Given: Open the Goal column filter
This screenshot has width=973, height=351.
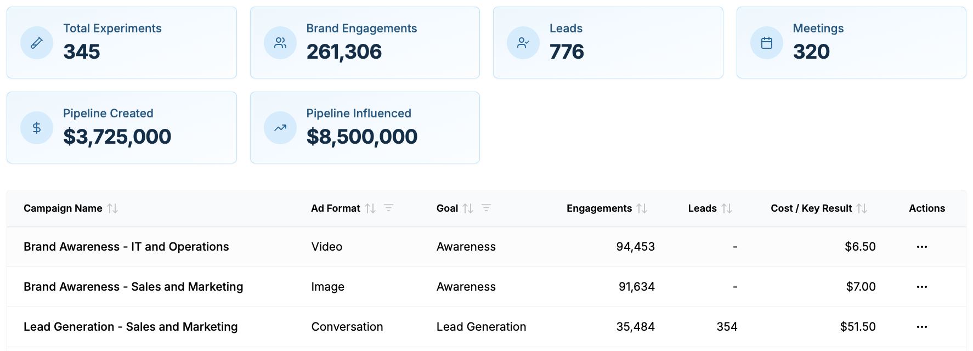Looking at the screenshot, I should (486, 208).
